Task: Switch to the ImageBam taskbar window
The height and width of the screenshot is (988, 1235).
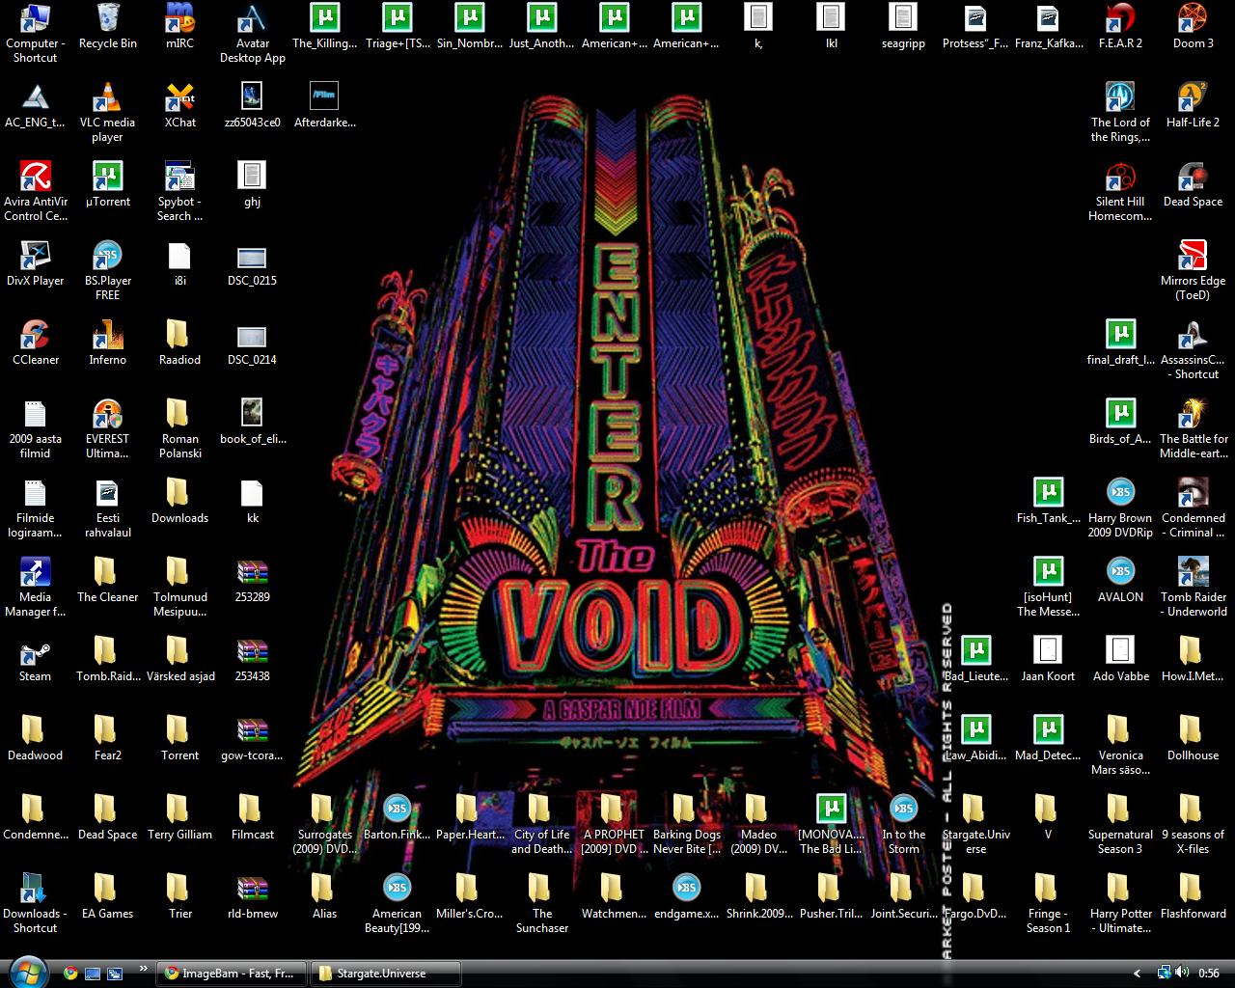Action: [x=232, y=973]
